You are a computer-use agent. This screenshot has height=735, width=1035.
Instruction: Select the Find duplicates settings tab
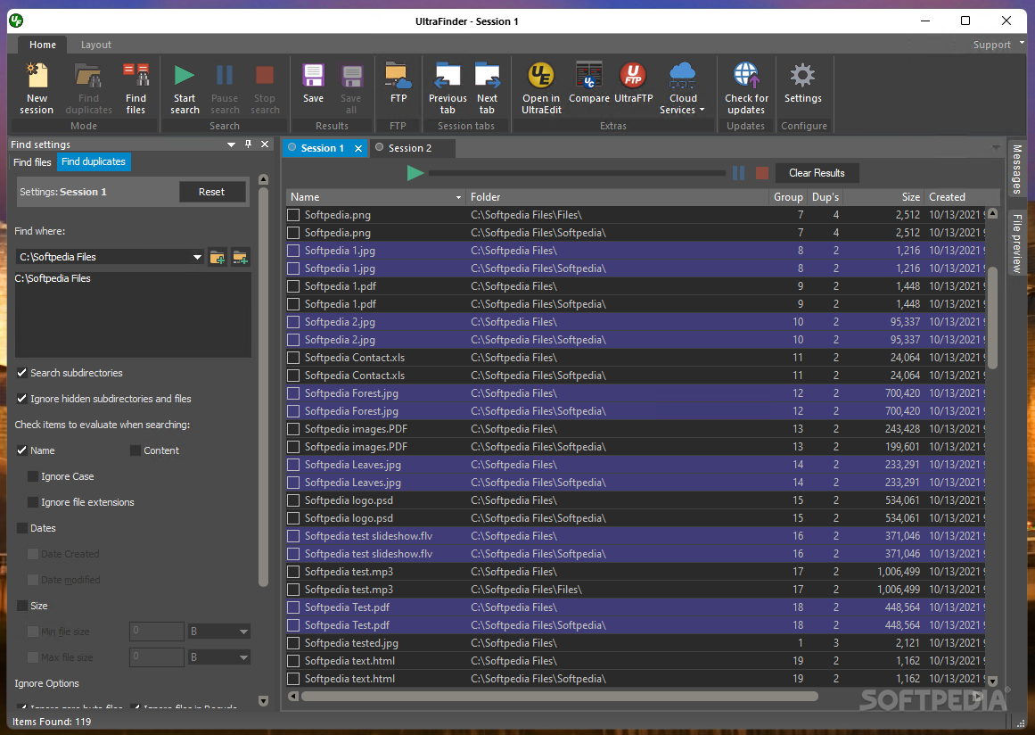click(94, 161)
